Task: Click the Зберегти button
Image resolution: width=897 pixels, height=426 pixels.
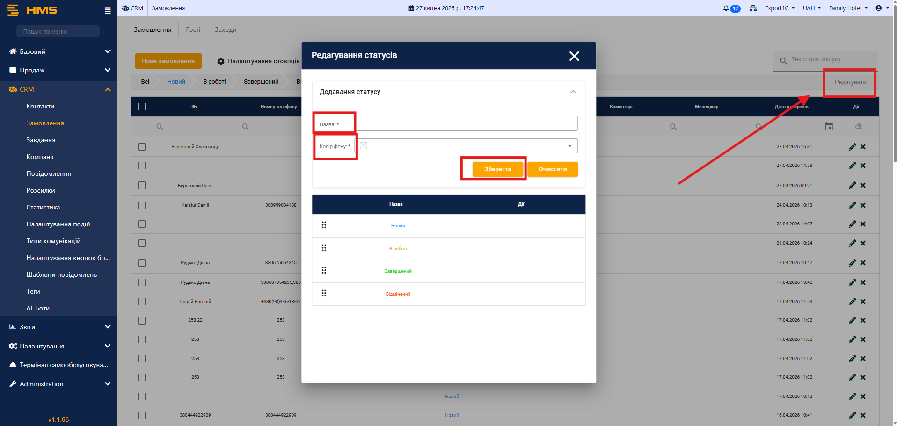Action: pyautogui.click(x=497, y=169)
